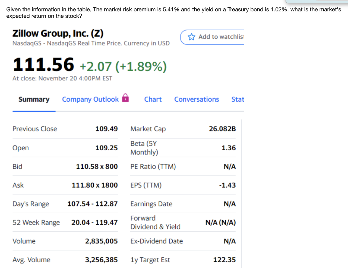Click the lock icon beside Company Outlook
This screenshot has width=348, height=272.
(x=125, y=98)
